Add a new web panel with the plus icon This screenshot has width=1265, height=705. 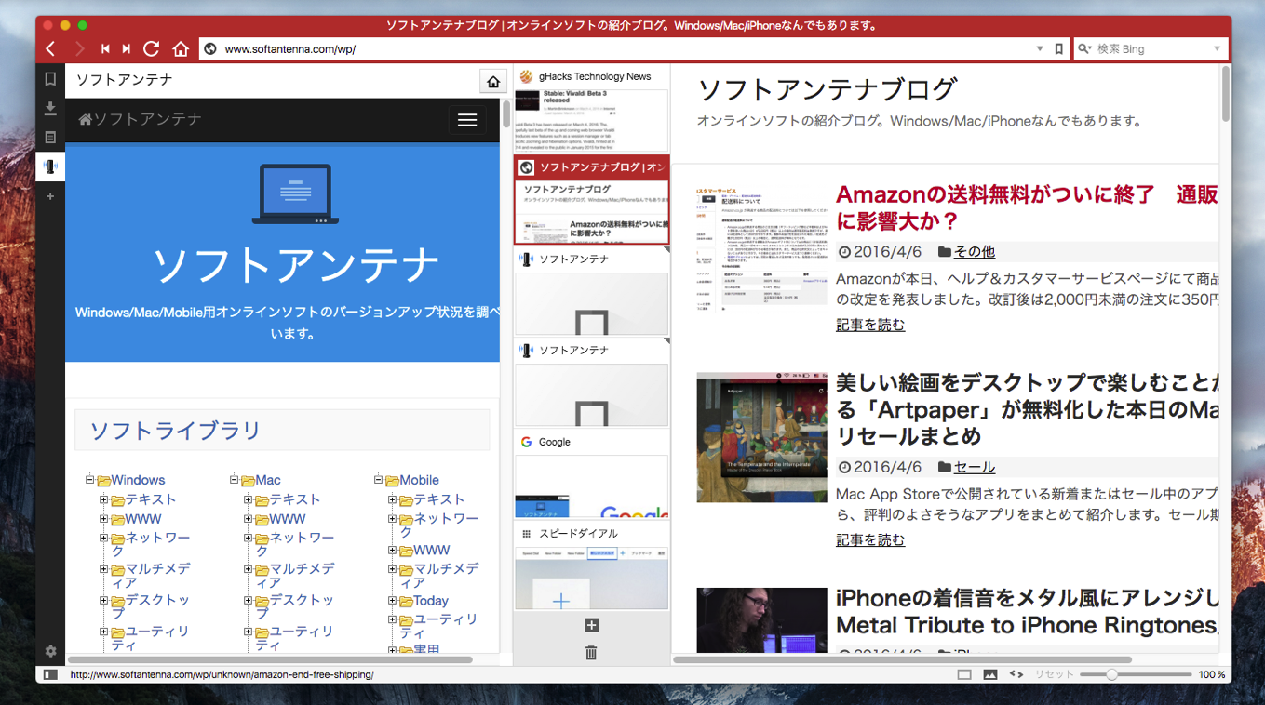[x=50, y=196]
